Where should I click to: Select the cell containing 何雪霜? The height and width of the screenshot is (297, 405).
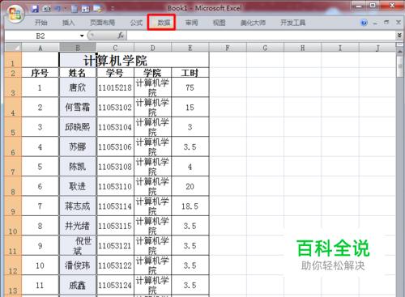coord(78,107)
